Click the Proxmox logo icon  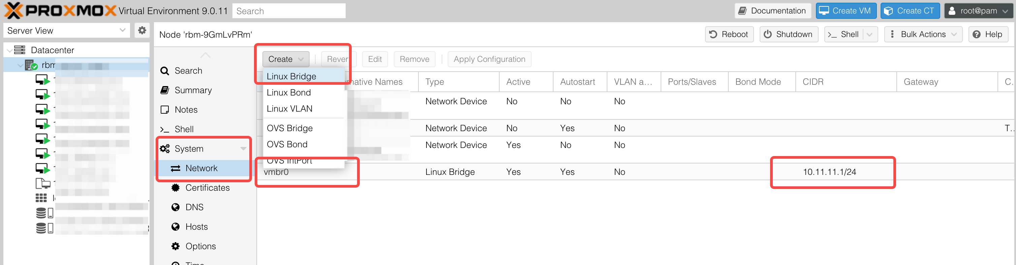tap(13, 11)
